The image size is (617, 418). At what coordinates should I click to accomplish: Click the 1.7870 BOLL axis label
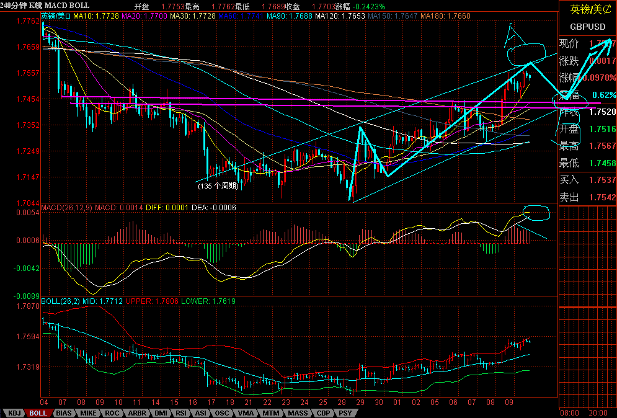[28, 306]
